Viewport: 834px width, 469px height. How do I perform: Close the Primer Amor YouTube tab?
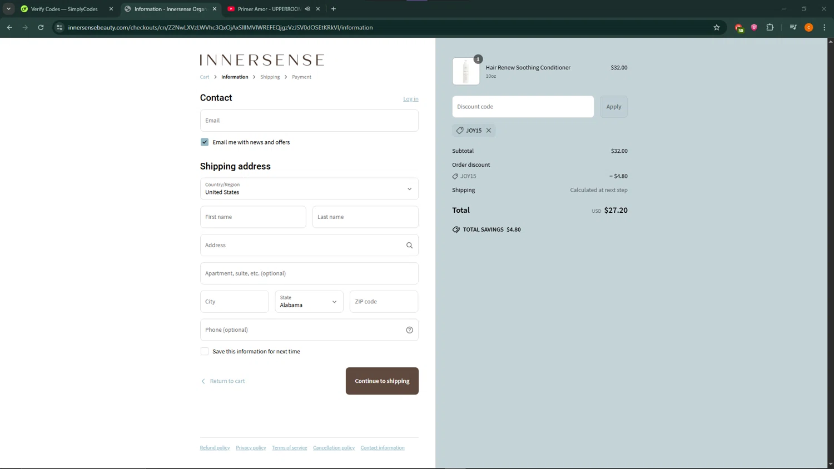tap(318, 9)
